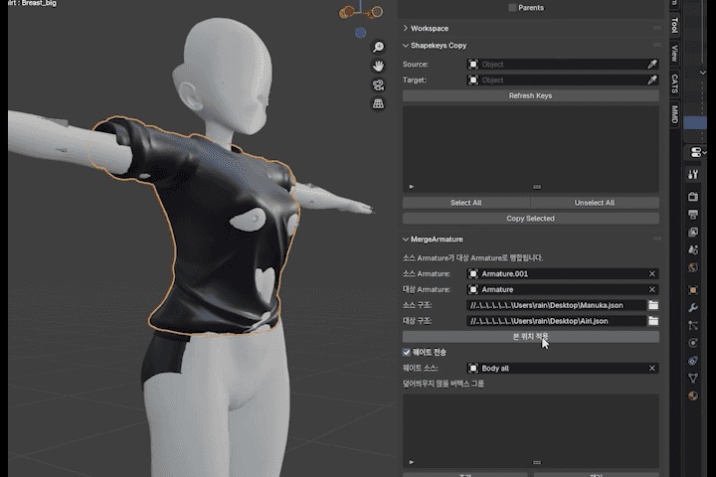Open file browser for 소스 구조 path
The image size is (716, 477).
[653, 305]
